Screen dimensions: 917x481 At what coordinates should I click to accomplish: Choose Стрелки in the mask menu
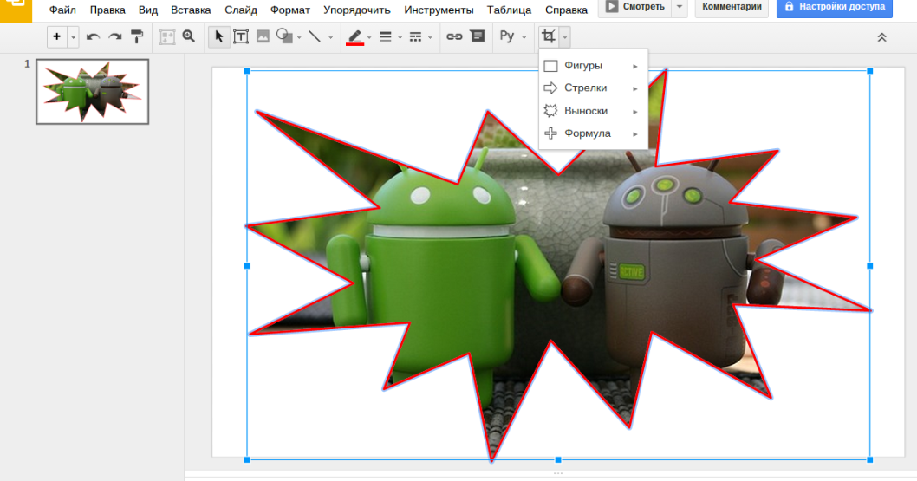click(593, 88)
